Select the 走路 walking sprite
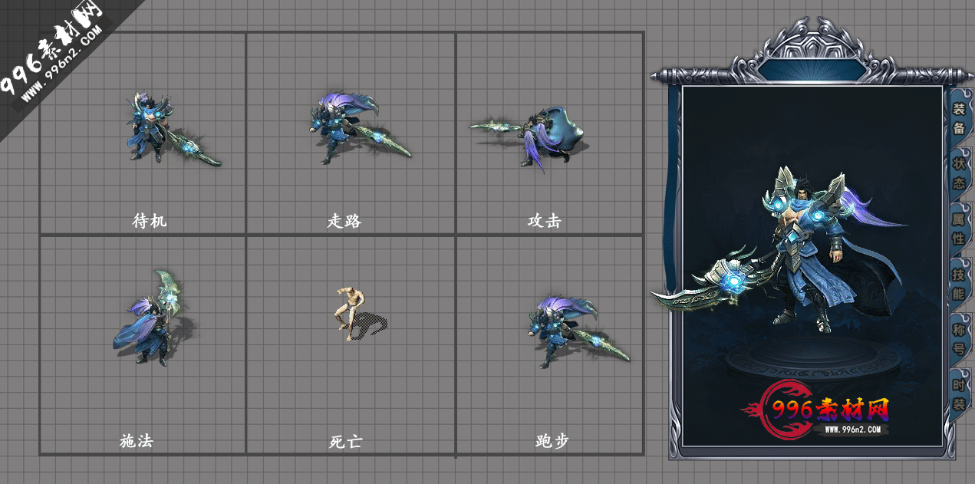 point(359,127)
